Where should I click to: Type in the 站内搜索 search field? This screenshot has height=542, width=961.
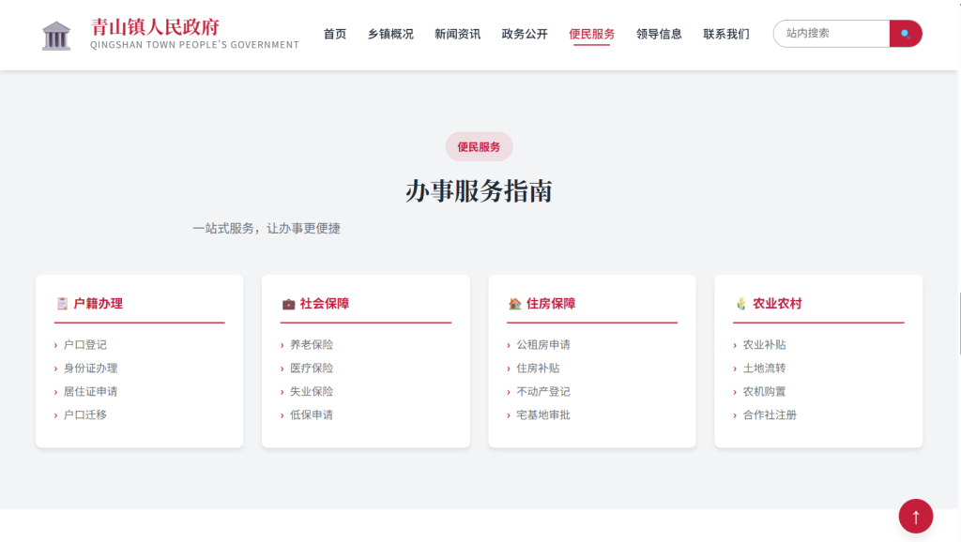831,34
